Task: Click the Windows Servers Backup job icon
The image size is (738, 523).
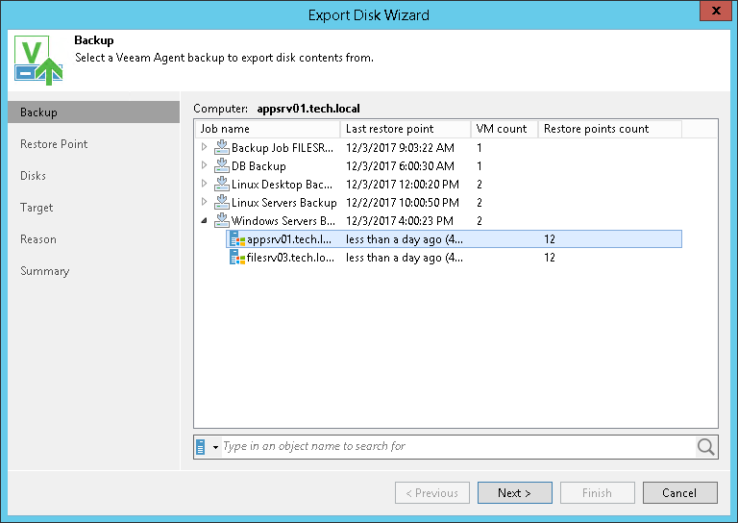Action: tap(222, 221)
